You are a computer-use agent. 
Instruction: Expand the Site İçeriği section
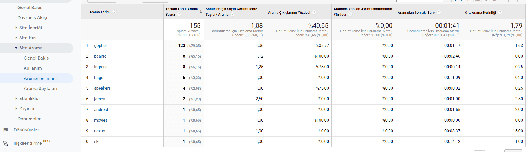(x=16, y=28)
